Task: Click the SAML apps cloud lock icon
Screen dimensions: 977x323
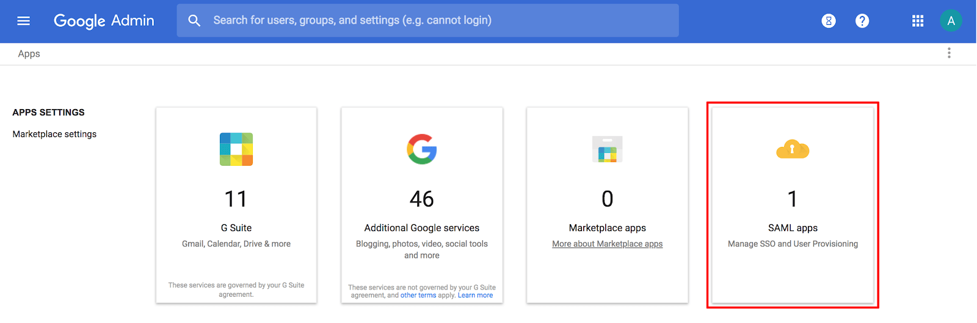Action: pyautogui.click(x=793, y=149)
